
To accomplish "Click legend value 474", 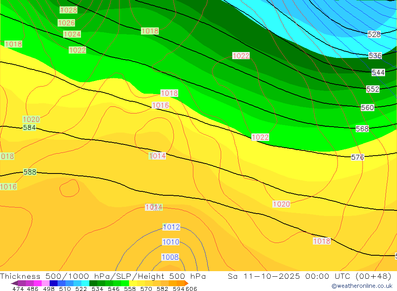I will point(18,289).
